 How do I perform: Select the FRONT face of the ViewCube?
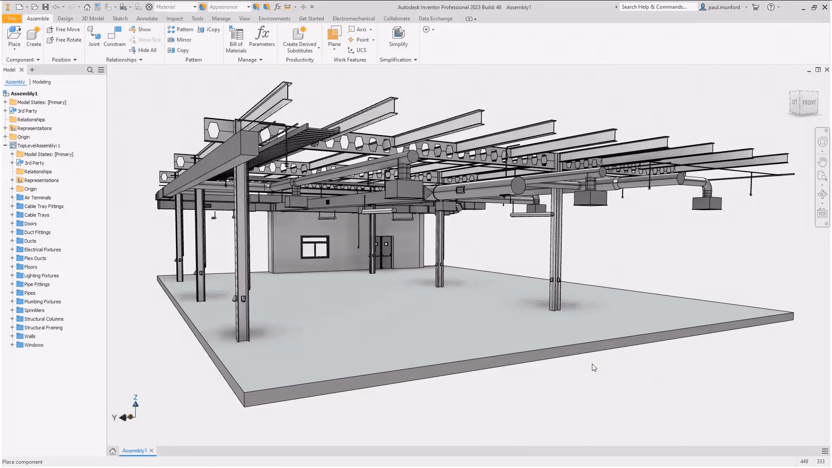click(x=809, y=103)
